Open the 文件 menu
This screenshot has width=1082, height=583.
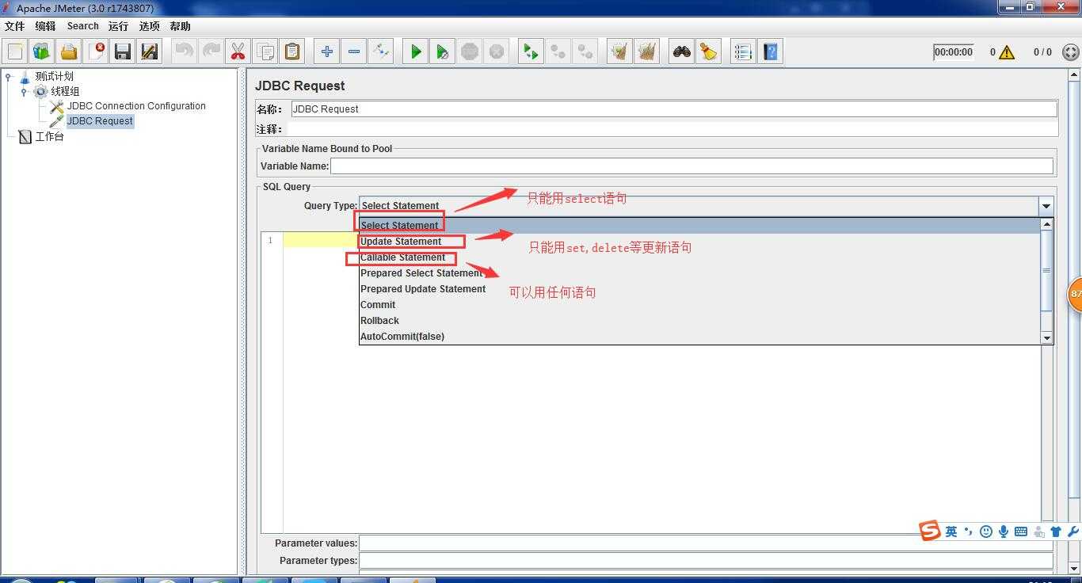pyautogui.click(x=15, y=26)
